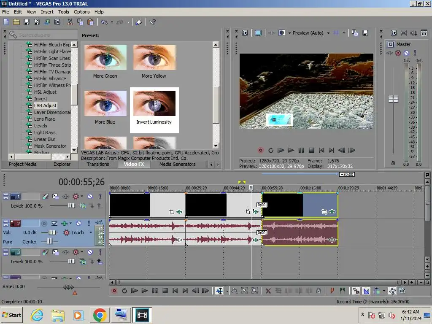This screenshot has height=324, width=432.
Task: Click track 1 Track FX icon
Action: [65, 197]
